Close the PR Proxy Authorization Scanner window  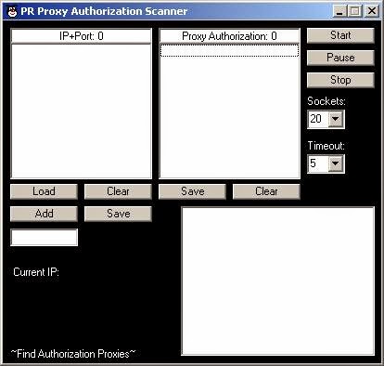pyautogui.click(x=372, y=11)
